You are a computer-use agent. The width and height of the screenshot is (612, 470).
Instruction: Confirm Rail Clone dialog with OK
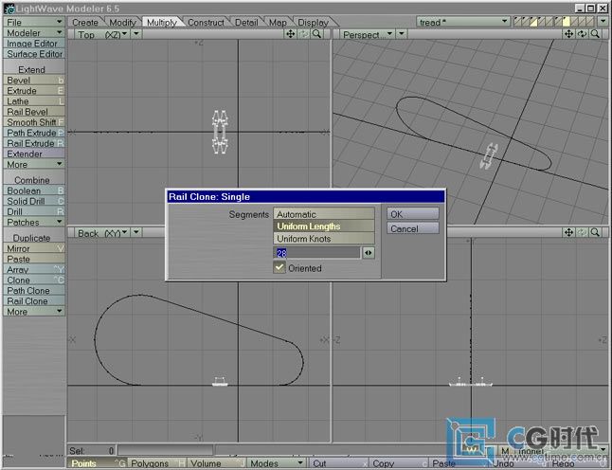413,214
